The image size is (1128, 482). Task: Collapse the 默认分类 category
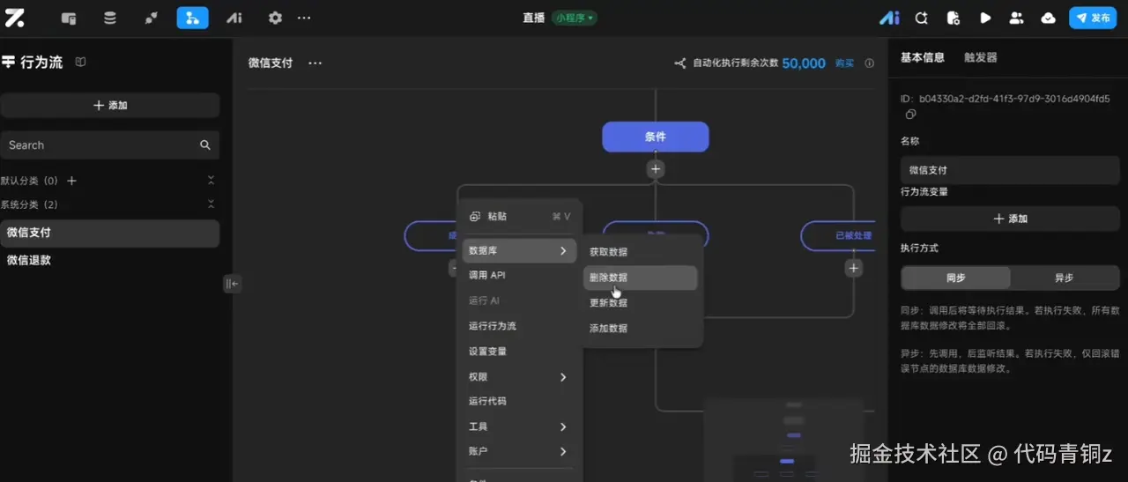(211, 181)
